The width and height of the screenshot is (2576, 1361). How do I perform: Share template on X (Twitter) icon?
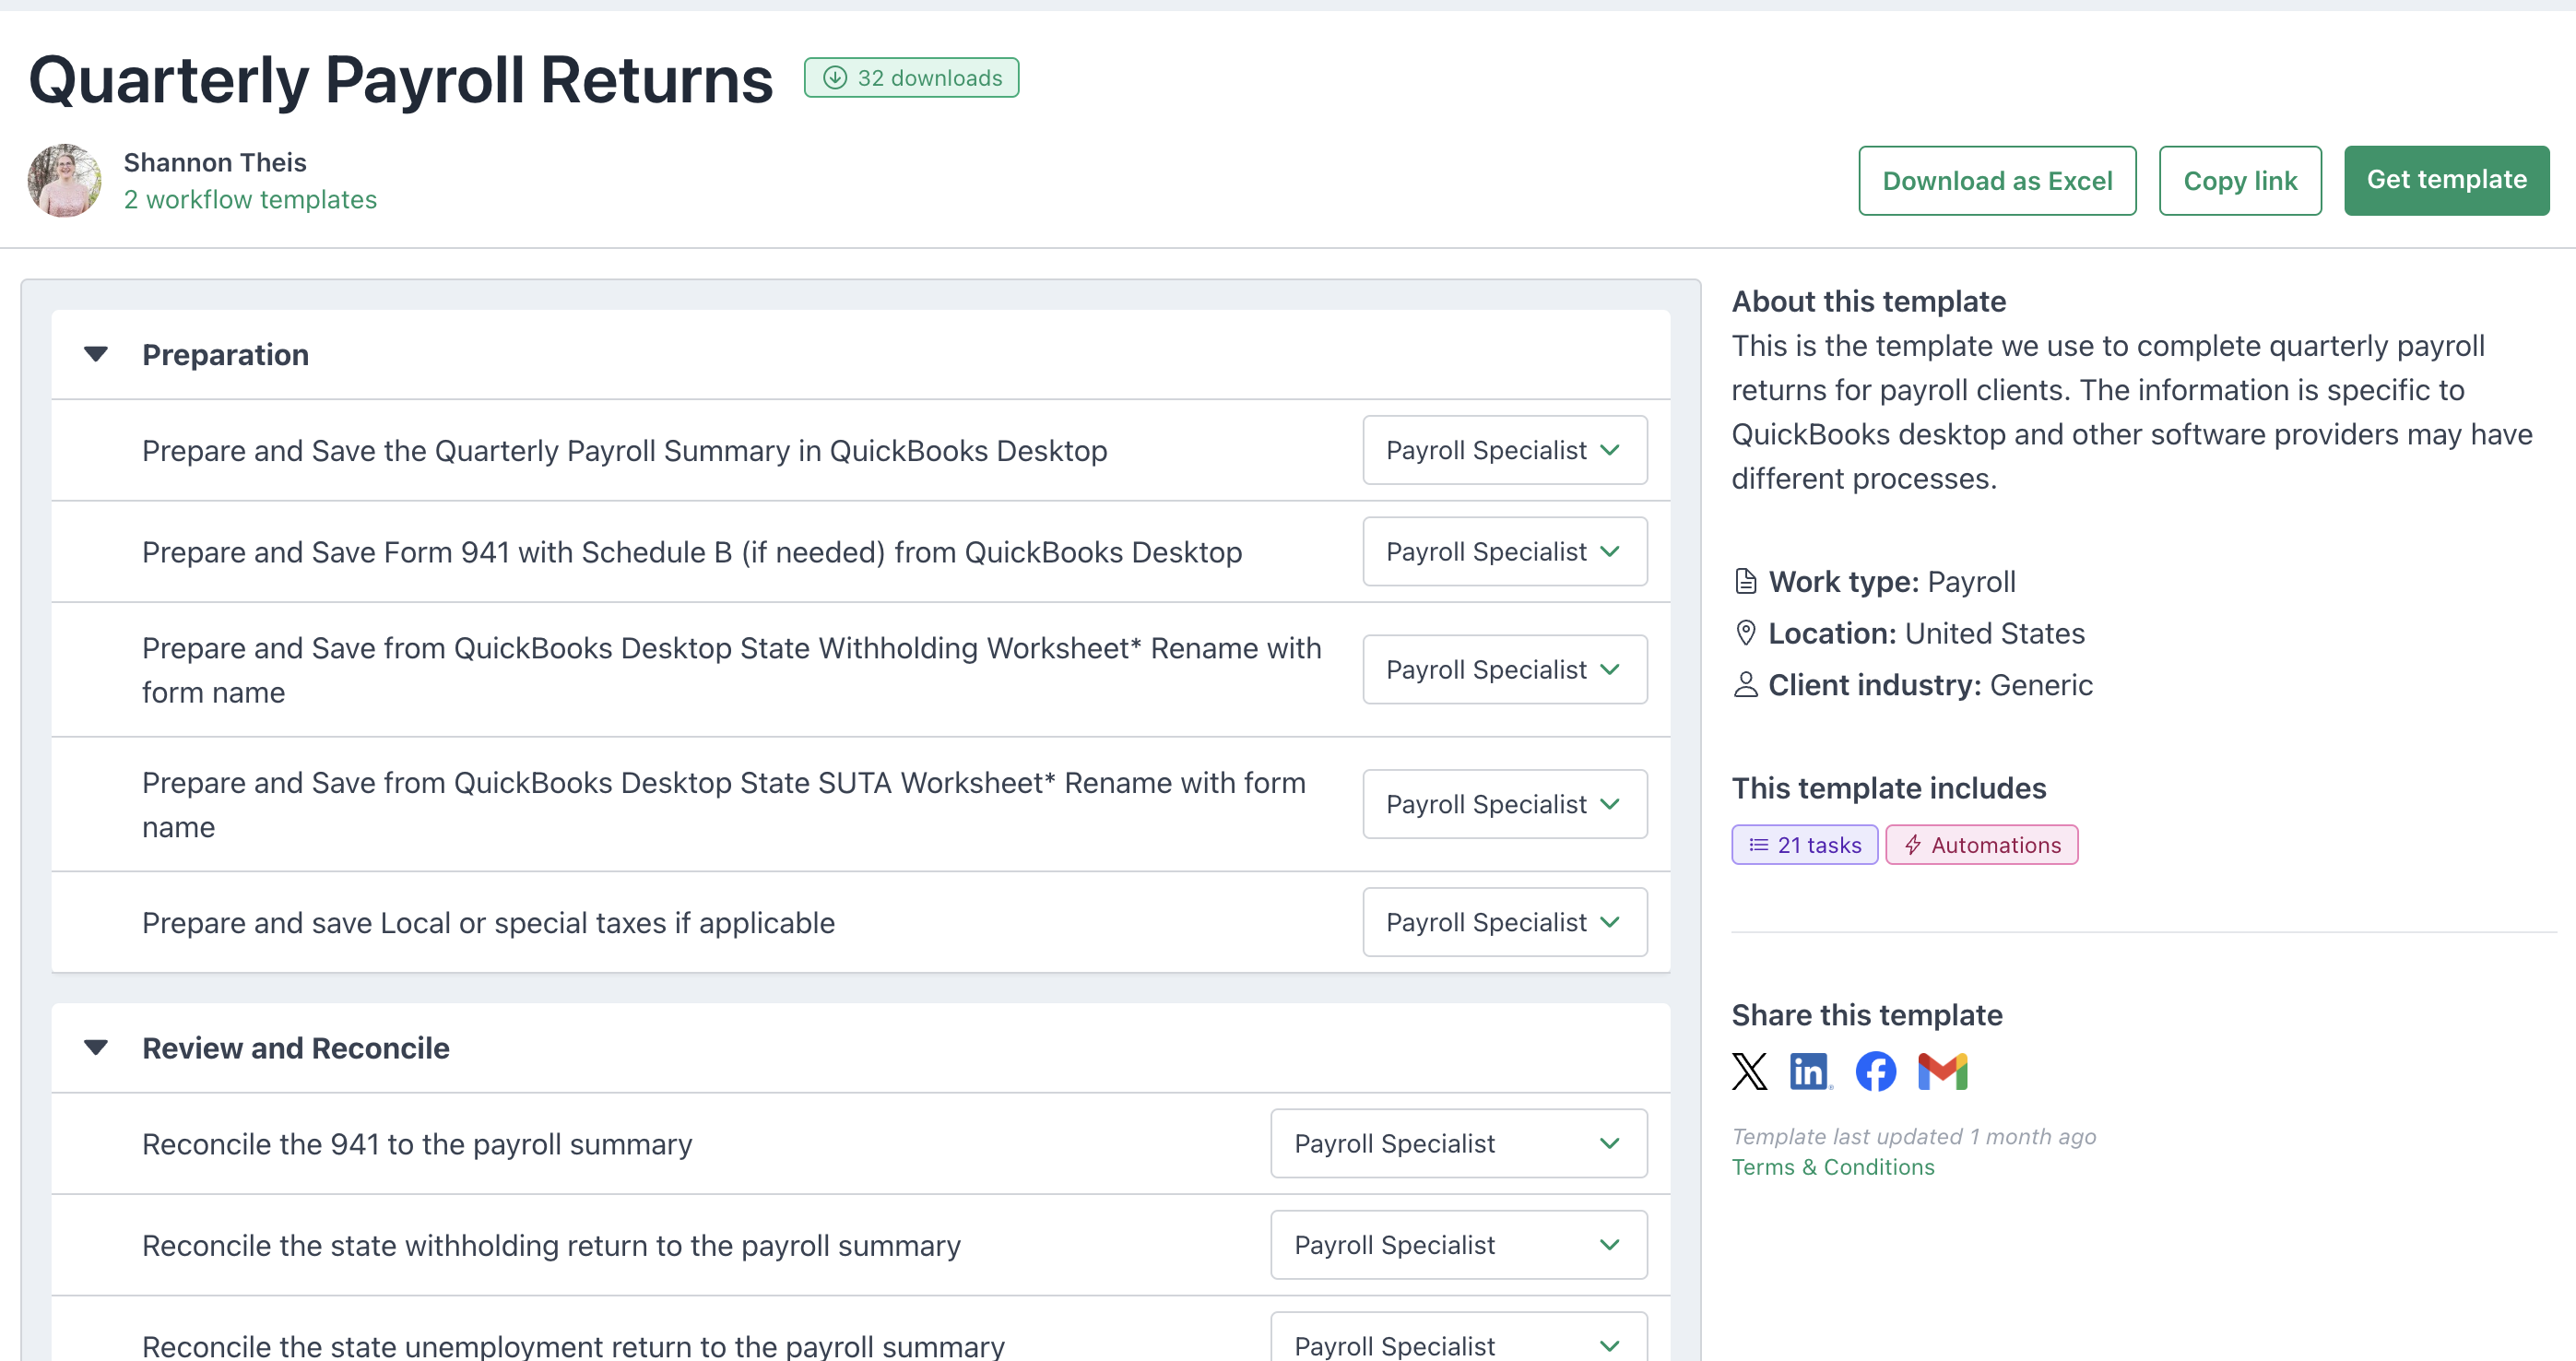click(x=1749, y=1071)
